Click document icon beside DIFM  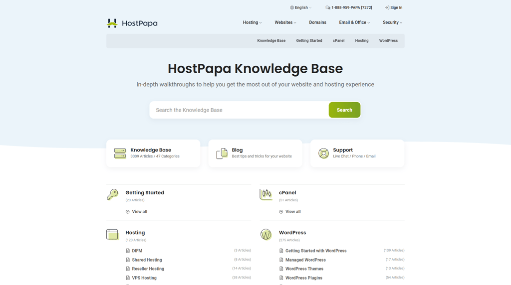click(x=128, y=251)
